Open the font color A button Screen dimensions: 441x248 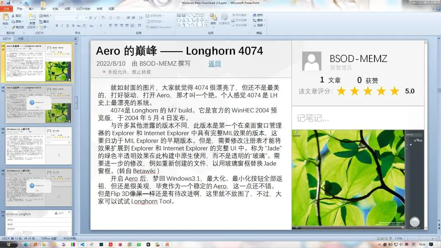pyautogui.click(x=101, y=26)
